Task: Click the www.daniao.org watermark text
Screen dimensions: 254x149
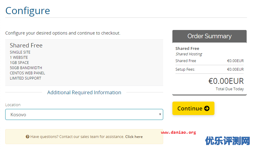Action: (178, 132)
